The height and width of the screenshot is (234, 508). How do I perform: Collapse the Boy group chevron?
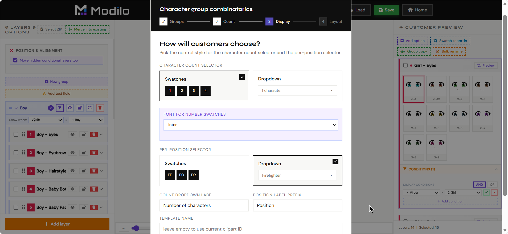tap(16, 108)
